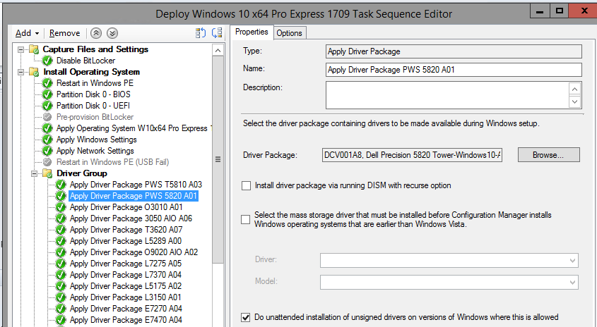Click the Remove button in toolbar
Screen dimensions: 597x327
click(64, 33)
